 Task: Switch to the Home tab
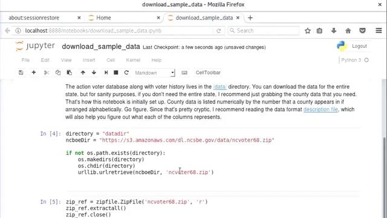(x=103, y=18)
